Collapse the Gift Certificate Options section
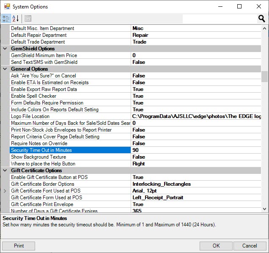The width and height of the screenshot is (269, 253). tap(5, 170)
